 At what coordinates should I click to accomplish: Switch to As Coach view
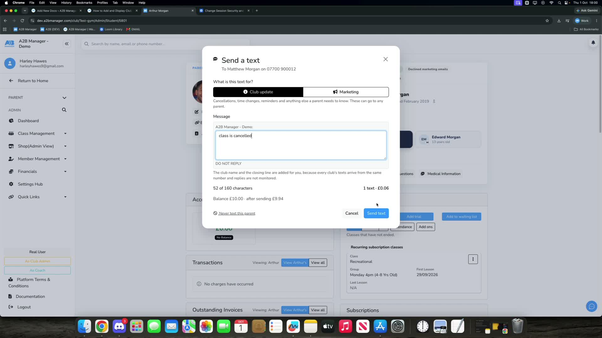37,270
